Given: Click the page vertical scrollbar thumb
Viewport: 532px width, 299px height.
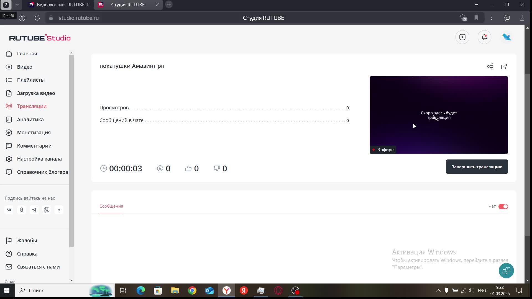Looking at the screenshot, I should [527, 154].
